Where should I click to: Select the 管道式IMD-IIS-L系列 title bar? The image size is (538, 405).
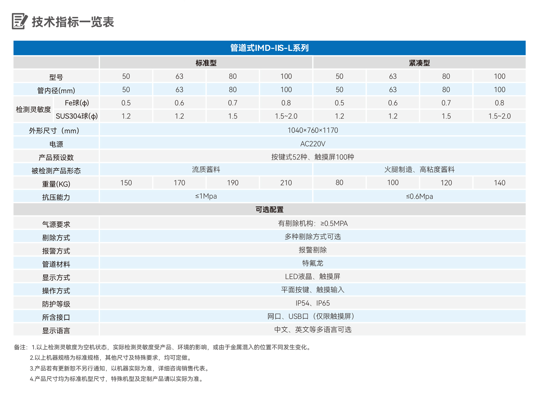pyautogui.click(x=269, y=47)
